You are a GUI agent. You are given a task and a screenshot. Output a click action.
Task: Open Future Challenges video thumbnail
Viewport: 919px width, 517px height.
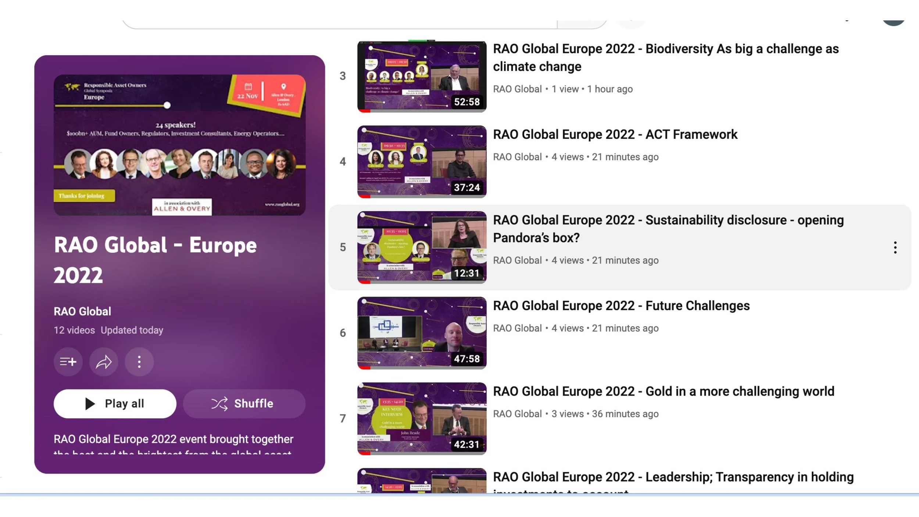[422, 333]
